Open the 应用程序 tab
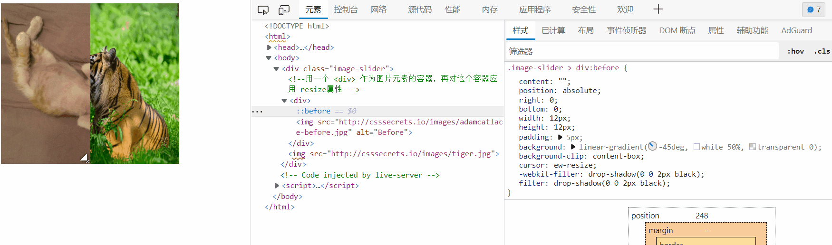 pyautogui.click(x=535, y=9)
